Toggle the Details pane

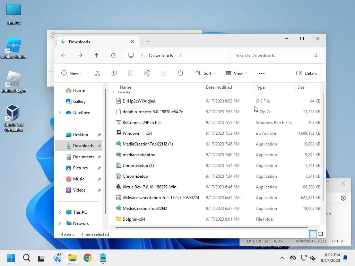[x=307, y=73]
